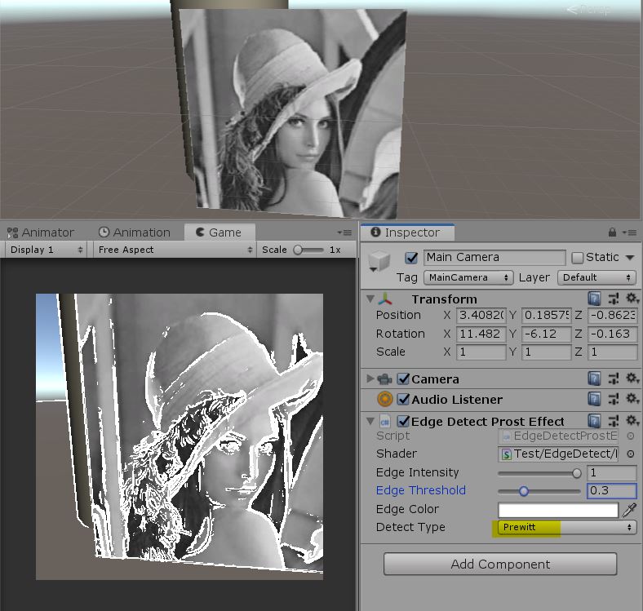Viewport: 643px width, 611px height.
Task: Click the Rotation Z field
Action: [612, 334]
